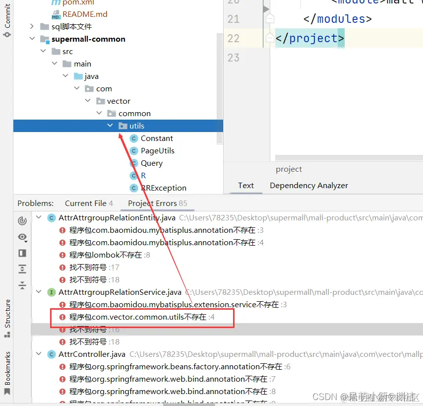
Task: Click fold marker on line 21 gutter
Action: click(x=270, y=19)
